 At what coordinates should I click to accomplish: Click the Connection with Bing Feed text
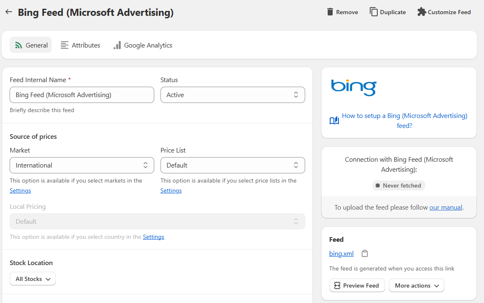pyautogui.click(x=399, y=165)
